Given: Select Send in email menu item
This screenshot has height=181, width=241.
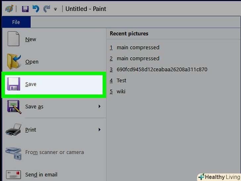Looking at the screenshot, I should [41, 175].
